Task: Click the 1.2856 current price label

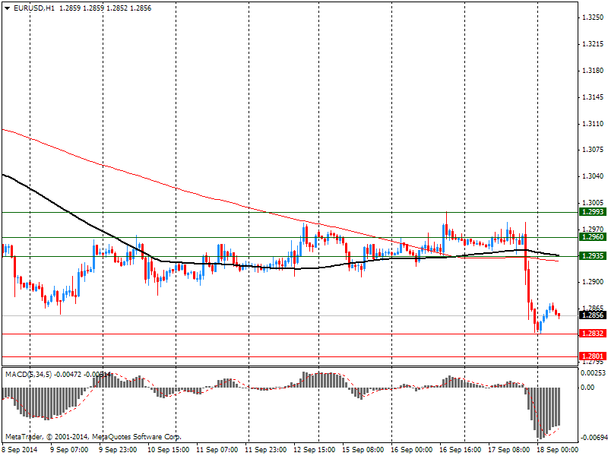Action: point(592,315)
